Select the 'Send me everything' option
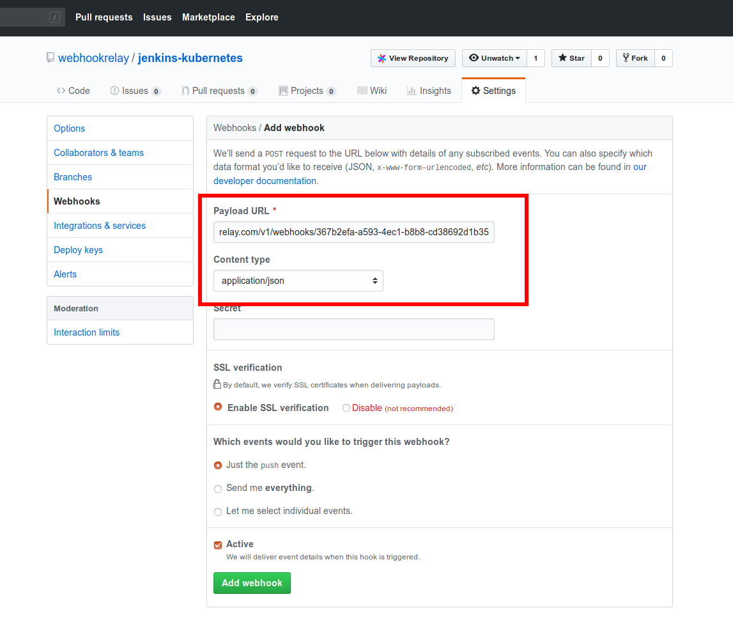Image resolution: width=733 pixels, height=631 pixels. [218, 488]
